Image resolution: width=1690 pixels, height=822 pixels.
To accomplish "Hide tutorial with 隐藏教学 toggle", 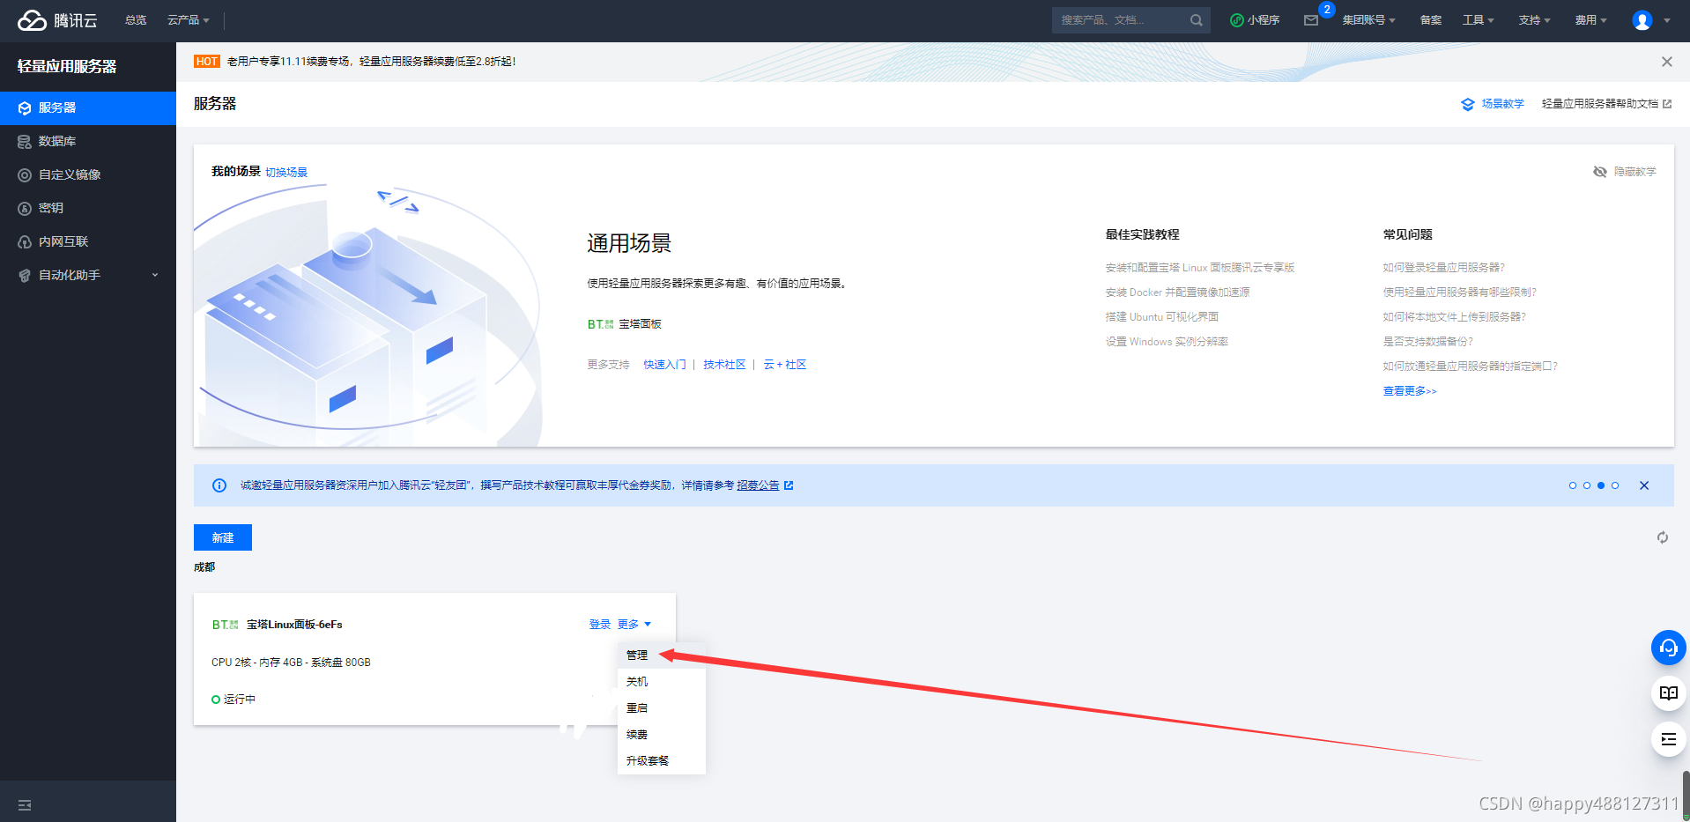I will point(1625,172).
